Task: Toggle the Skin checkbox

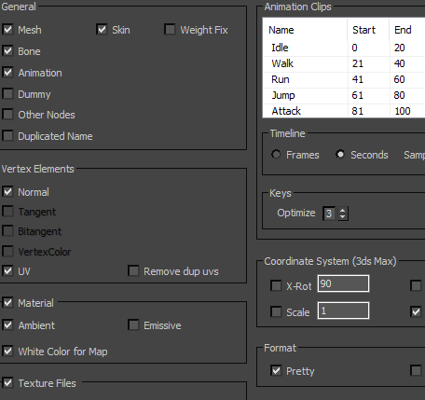Action: coord(102,30)
